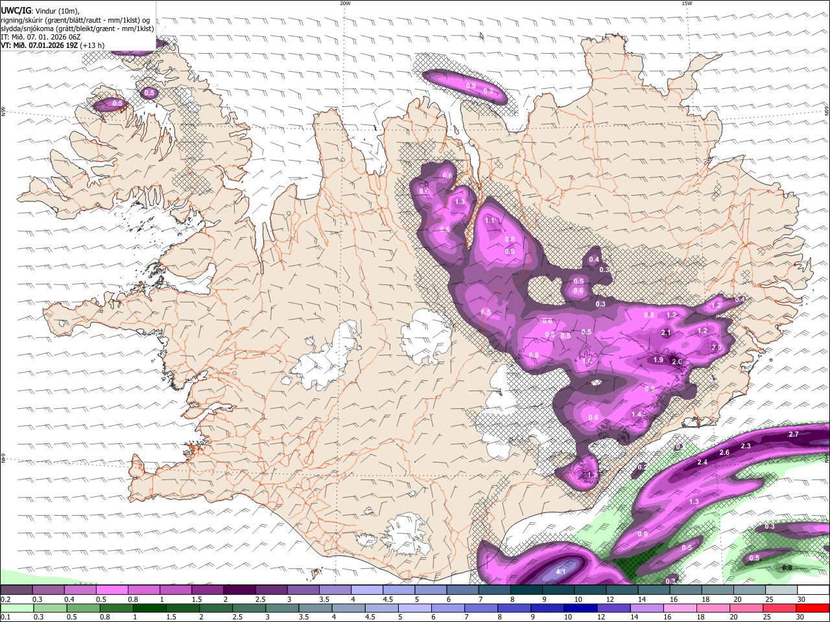Click the darkest purple 2 snow legend swatch

pyautogui.click(x=239, y=590)
